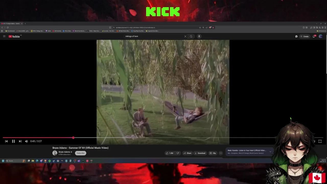This screenshot has width=327, height=184.
Task: Open the Create button menu
Action: (x=305, y=36)
